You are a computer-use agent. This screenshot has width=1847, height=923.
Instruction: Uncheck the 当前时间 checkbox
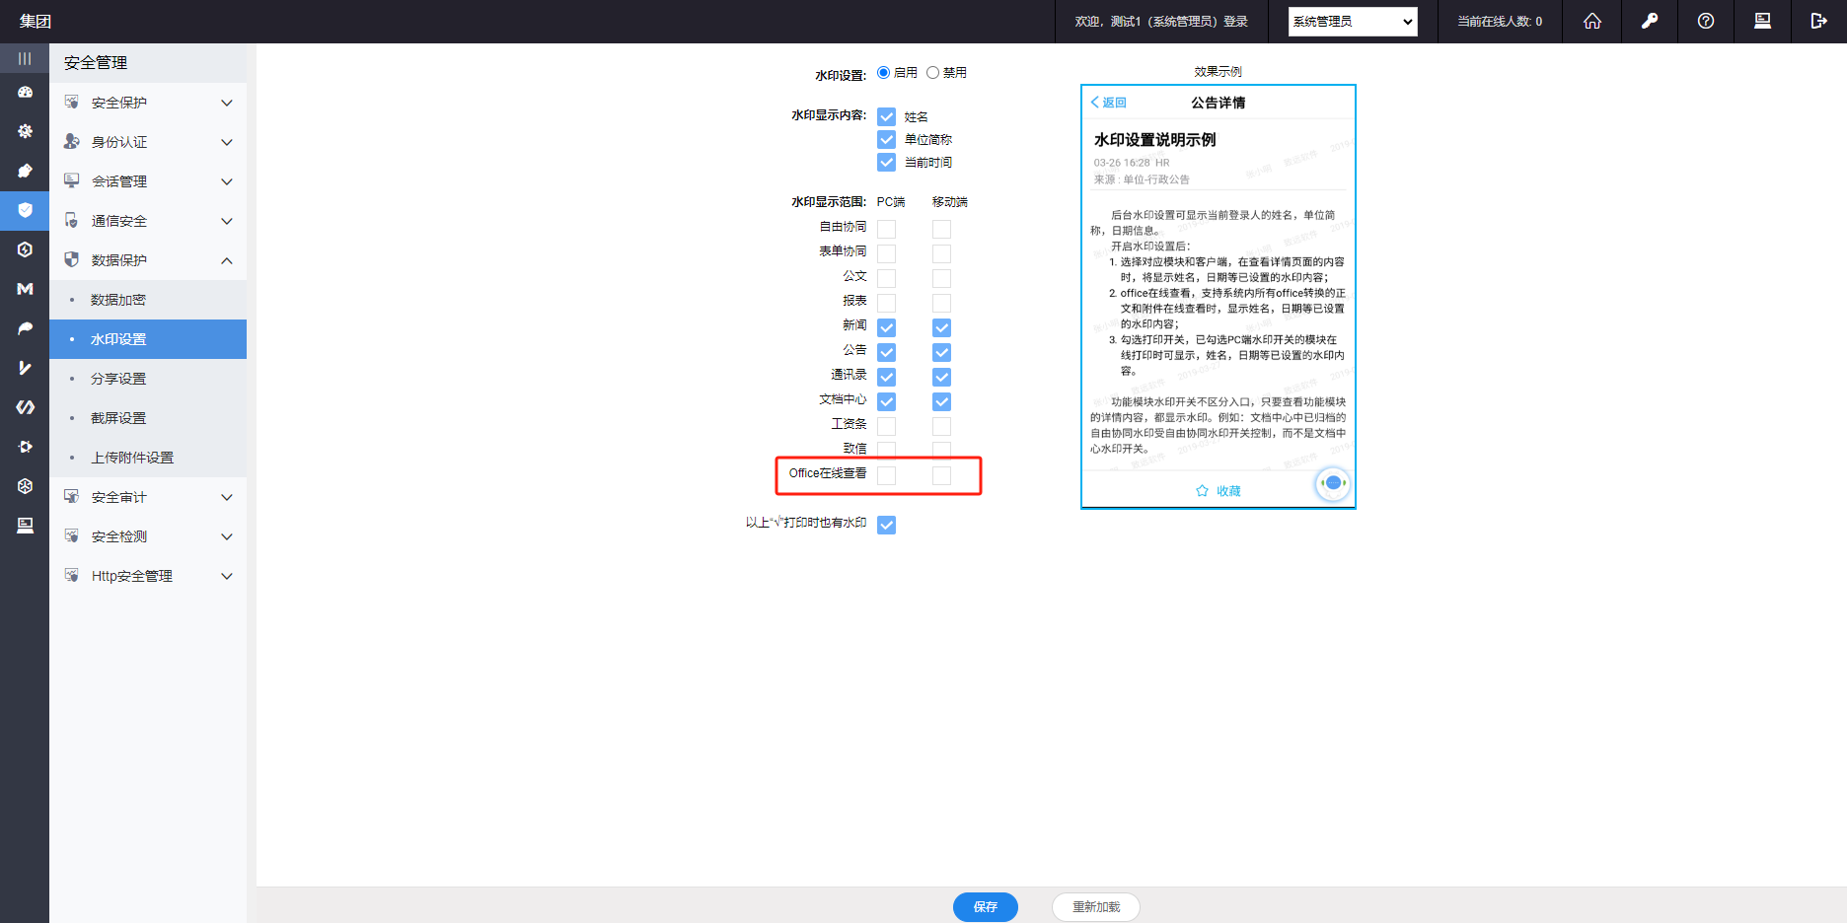(887, 162)
